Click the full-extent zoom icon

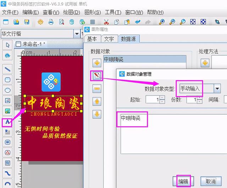pyautogui.click(x=203, y=22)
